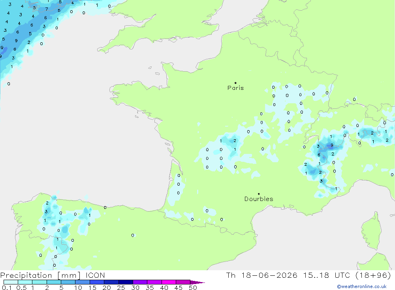395x290 pixels.
Task: Pick the 1–2 mm legend color swatch
Action: [x=39, y=282]
